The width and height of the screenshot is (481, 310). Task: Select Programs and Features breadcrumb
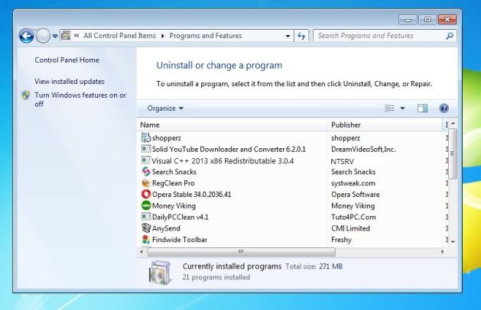click(206, 36)
